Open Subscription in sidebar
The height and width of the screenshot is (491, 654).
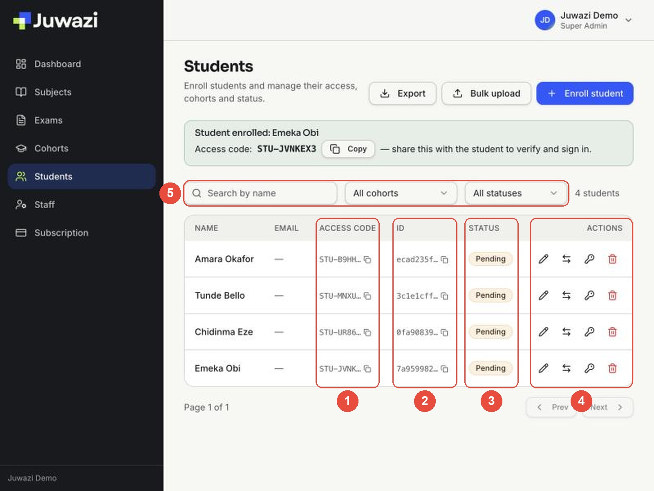tap(82, 233)
